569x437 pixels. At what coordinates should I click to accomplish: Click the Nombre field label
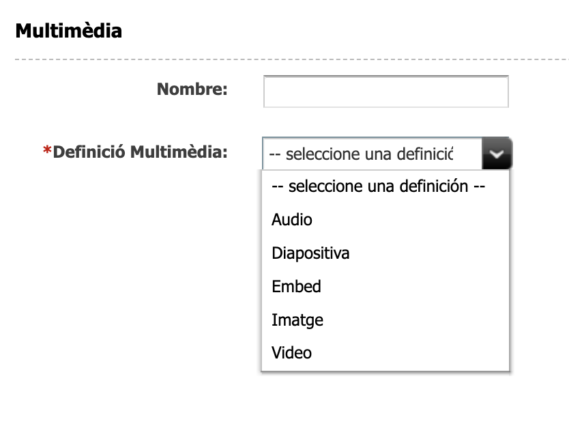point(192,89)
